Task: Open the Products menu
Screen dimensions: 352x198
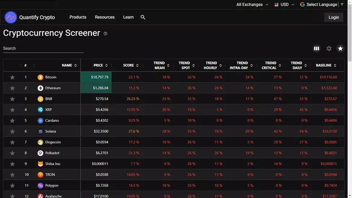Action: coord(78,17)
